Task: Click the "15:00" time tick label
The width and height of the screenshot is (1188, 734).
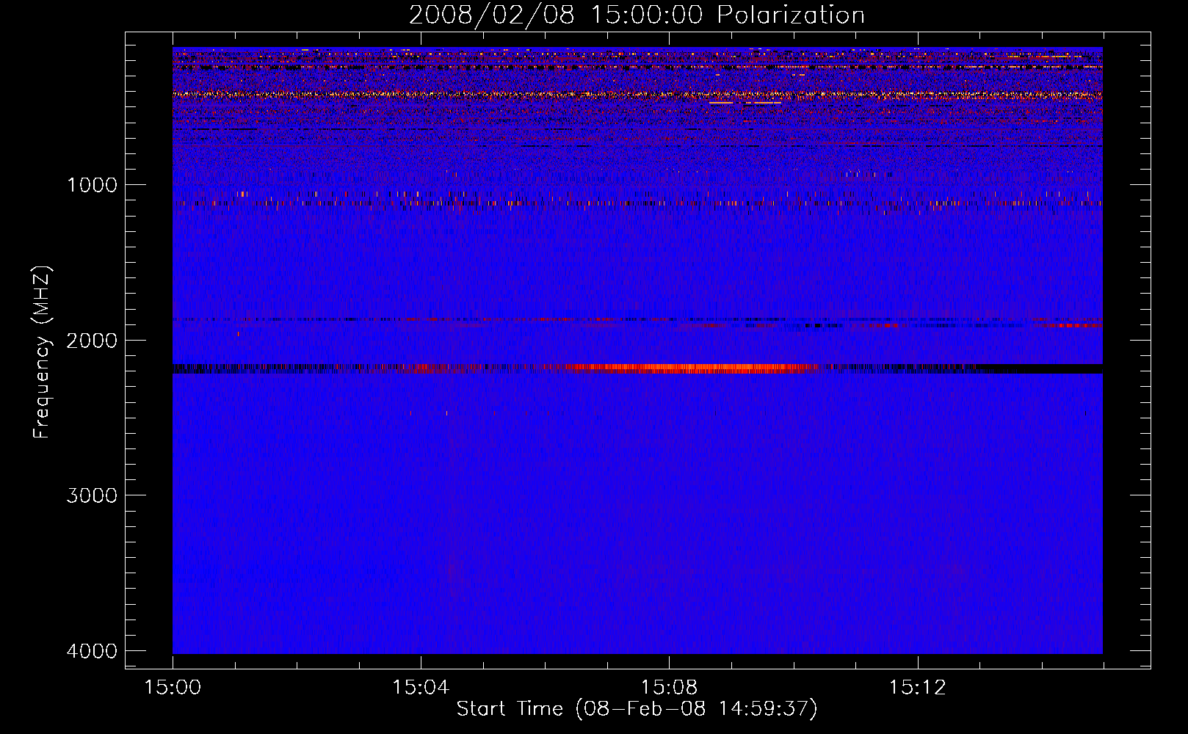Action: tap(173, 687)
